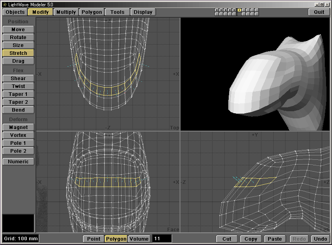
Task: Choose the Magnet deform tool
Action: coord(18,127)
